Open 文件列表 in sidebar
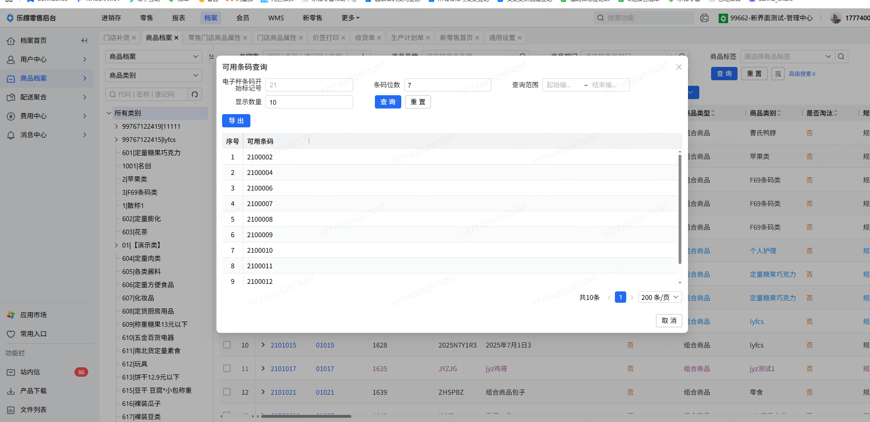 tap(33, 410)
